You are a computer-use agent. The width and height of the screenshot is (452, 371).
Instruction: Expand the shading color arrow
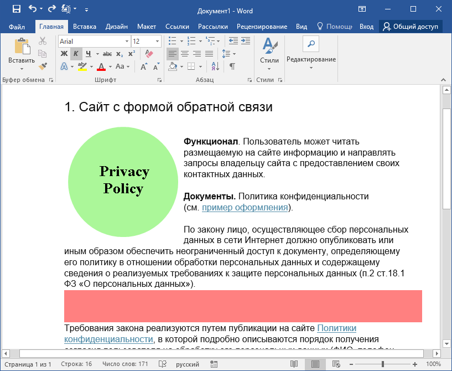tap(181, 66)
